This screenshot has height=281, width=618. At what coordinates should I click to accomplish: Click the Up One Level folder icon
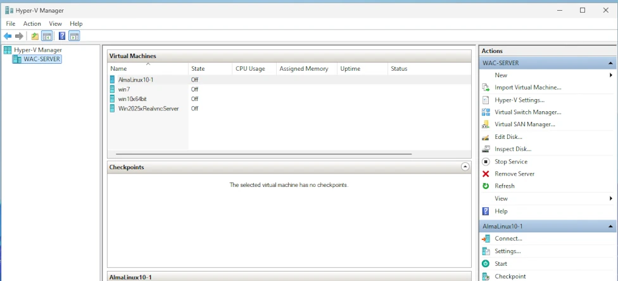tap(35, 36)
